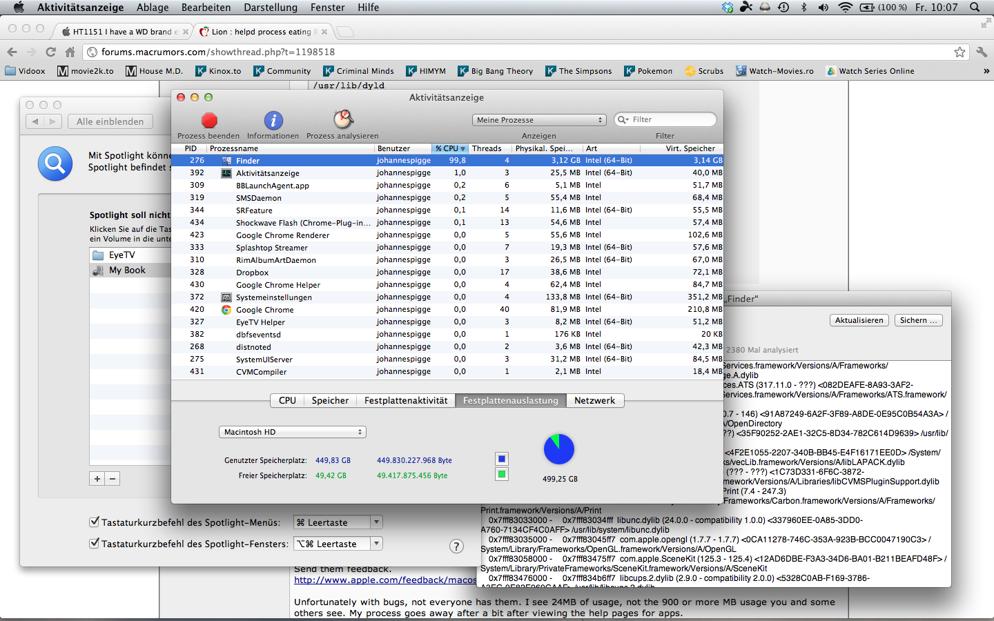Open the apple.com feedback link
Image resolution: width=994 pixels, height=621 pixels.
(385, 580)
